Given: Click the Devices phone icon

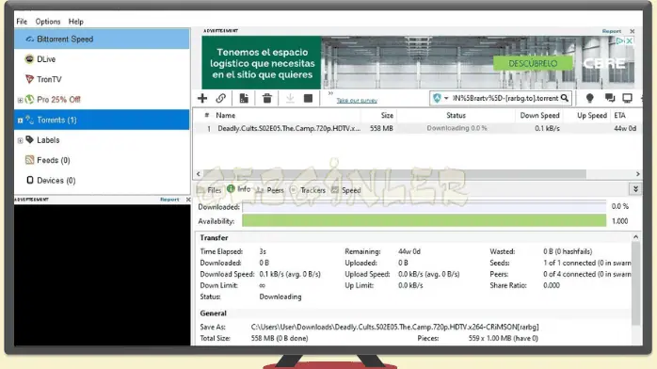Looking at the screenshot, I should tap(30, 180).
